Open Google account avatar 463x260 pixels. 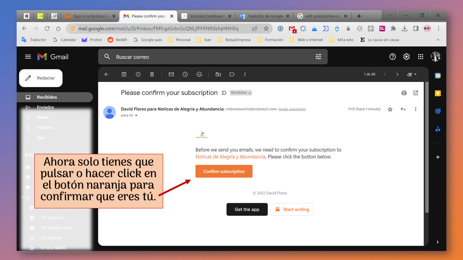click(436, 57)
